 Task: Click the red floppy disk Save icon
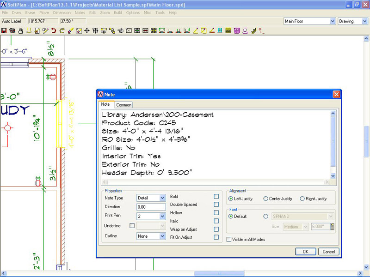tap(4, 30)
